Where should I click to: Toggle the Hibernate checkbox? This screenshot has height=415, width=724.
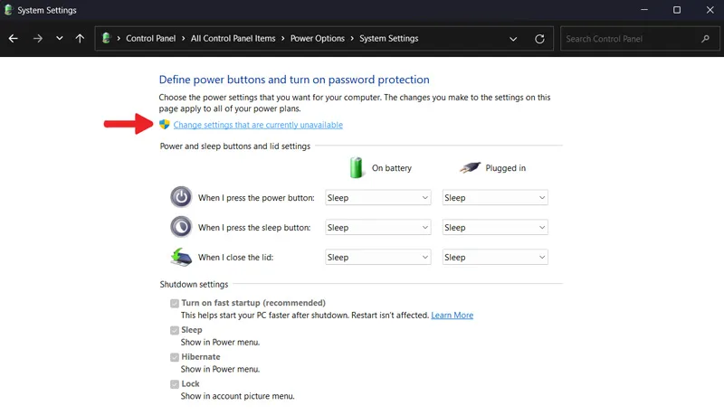click(175, 357)
